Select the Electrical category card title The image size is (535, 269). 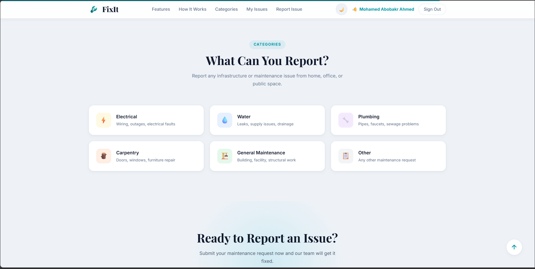coord(126,117)
